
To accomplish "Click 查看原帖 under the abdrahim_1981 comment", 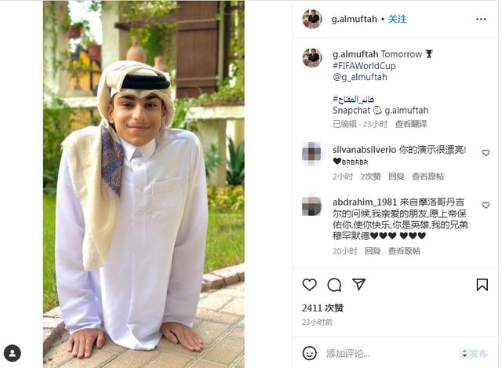I will 404,251.
